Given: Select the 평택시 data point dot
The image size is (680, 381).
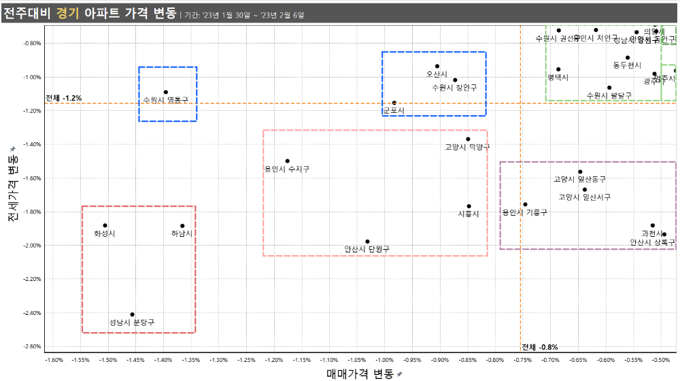Looking at the screenshot, I should coord(558,69).
